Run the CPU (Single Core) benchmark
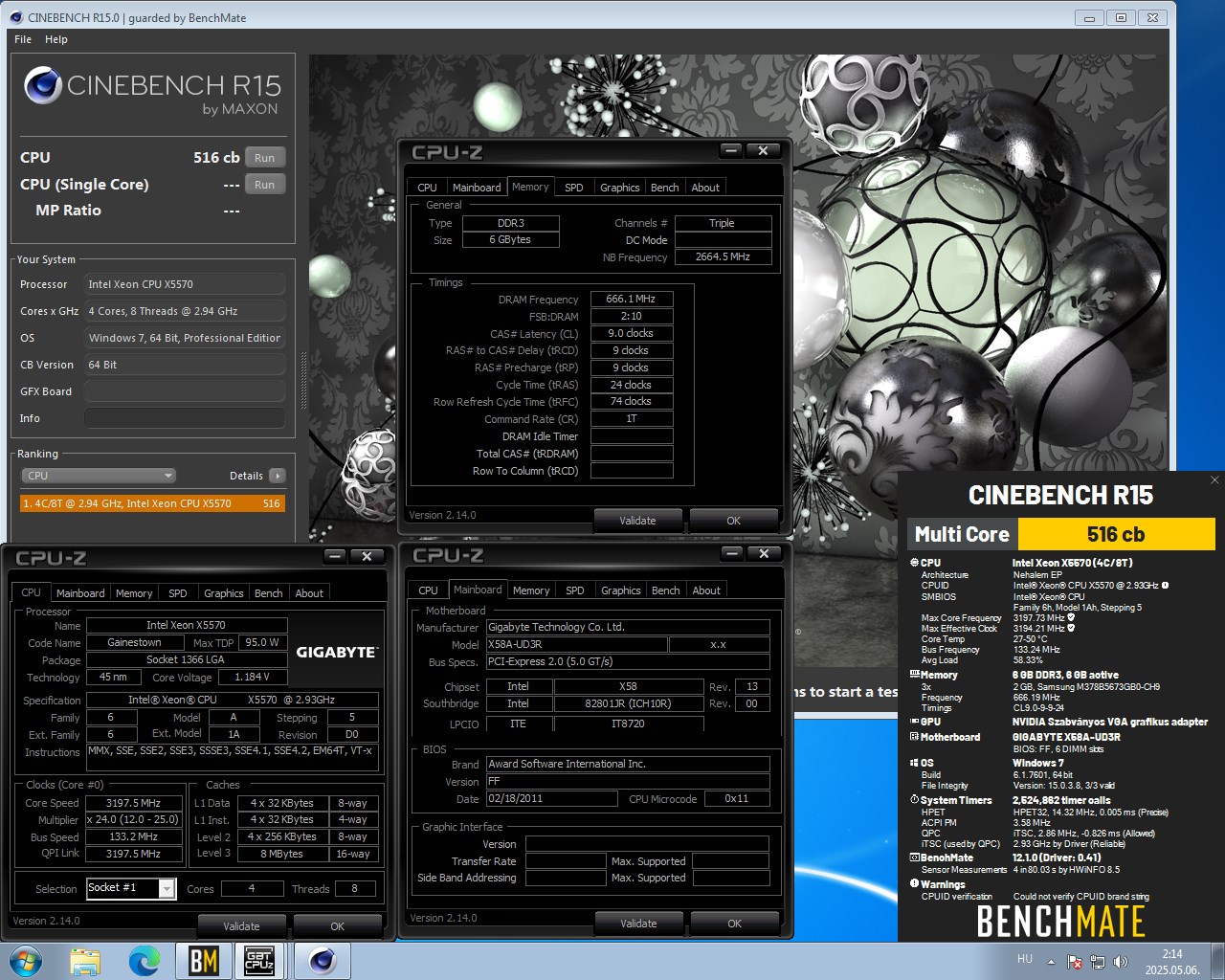This screenshot has width=1225, height=980. (x=265, y=185)
